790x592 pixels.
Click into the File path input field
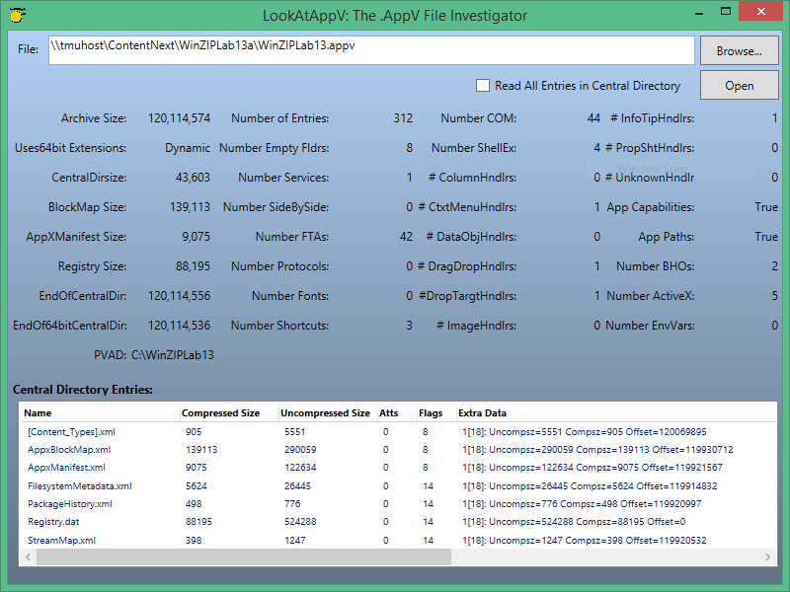pos(371,50)
